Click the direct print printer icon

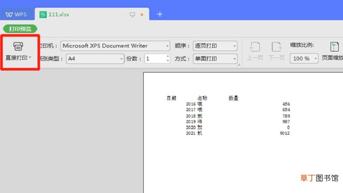(x=18, y=46)
